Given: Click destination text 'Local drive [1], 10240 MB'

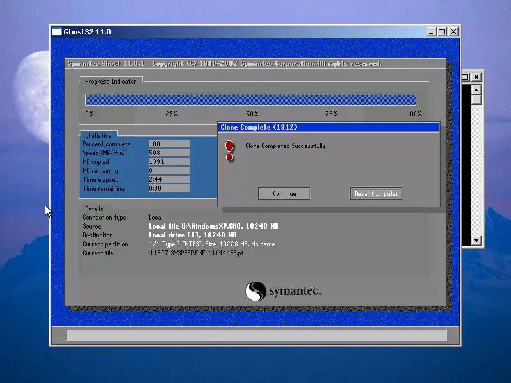Looking at the screenshot, I should click(193, 235).
